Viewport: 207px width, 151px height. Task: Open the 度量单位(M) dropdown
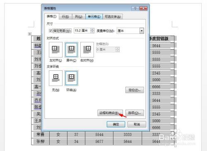pyautogui.click(x=142, y=31)
